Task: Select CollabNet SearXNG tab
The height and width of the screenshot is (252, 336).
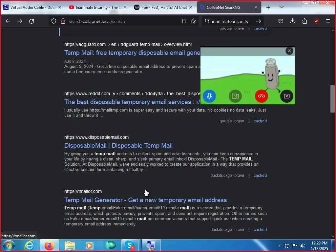Action: click(229, 8)
